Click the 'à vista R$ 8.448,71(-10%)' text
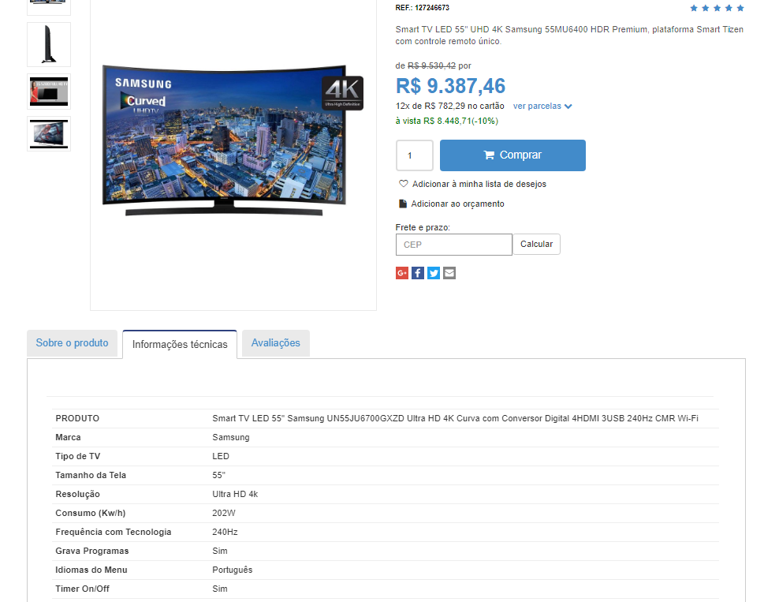This screenshot has width=764, height=602. [447, 121]
